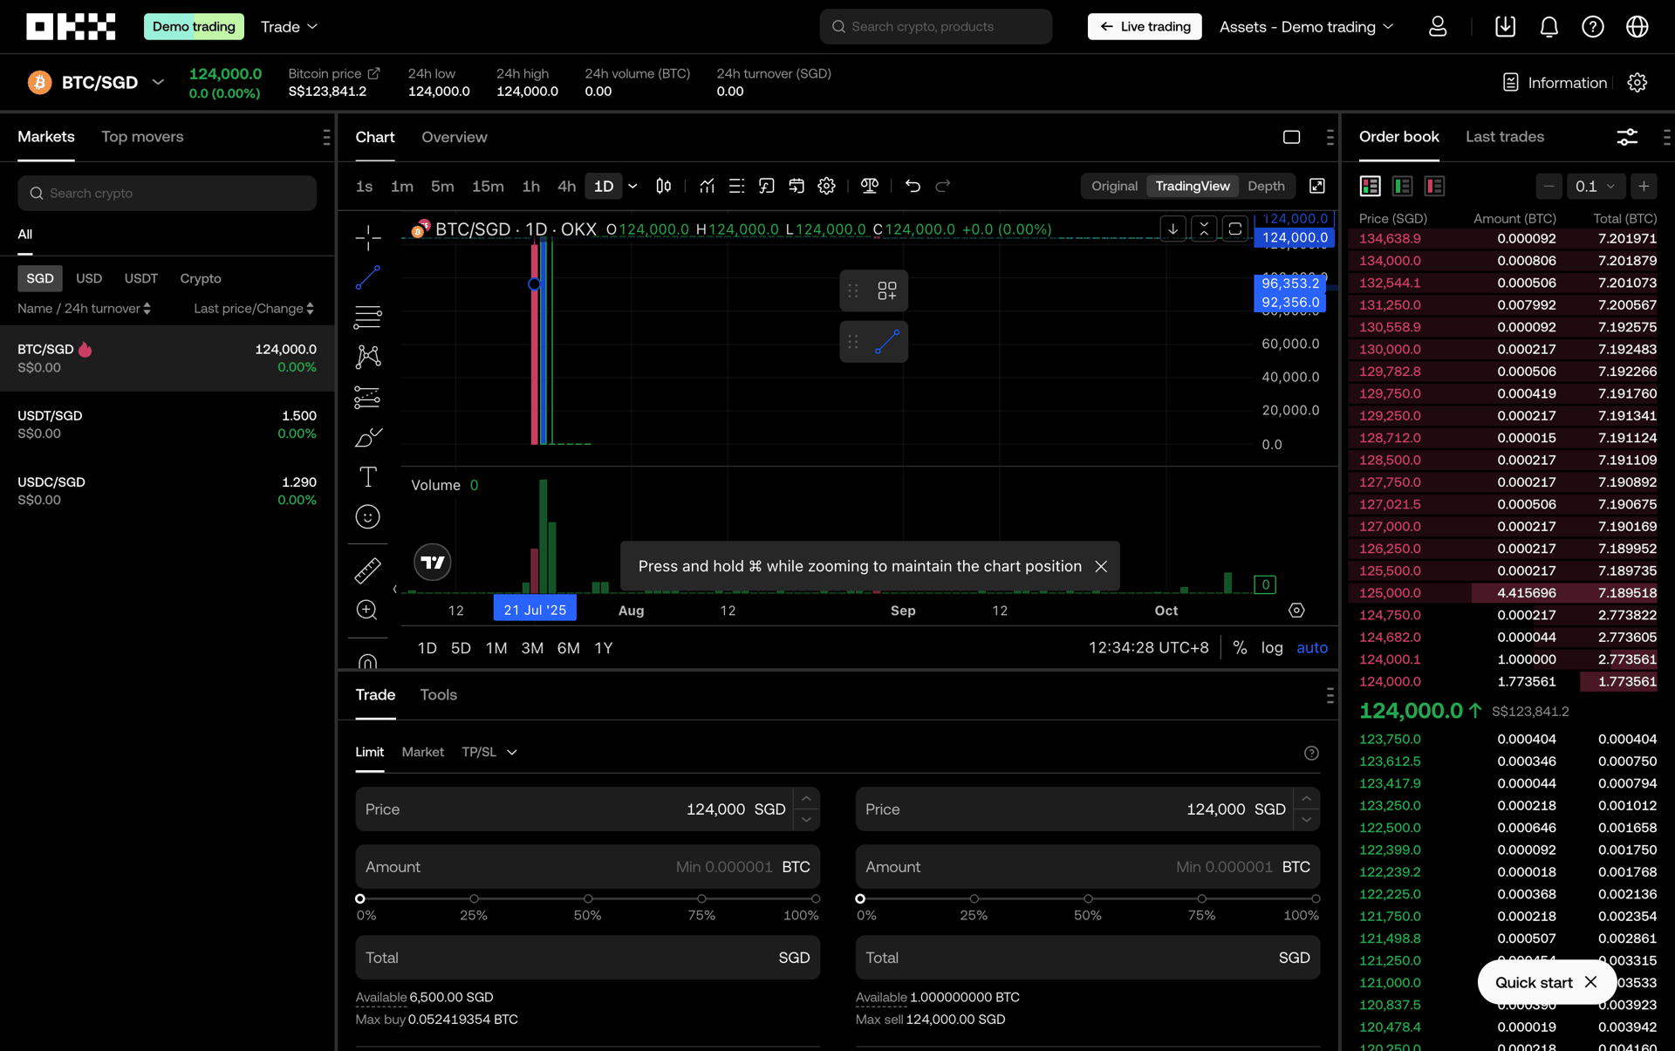Viewport: 1675px width, 1051px height.
Task: Select the 15m timeframe
Action: point(488,186)
